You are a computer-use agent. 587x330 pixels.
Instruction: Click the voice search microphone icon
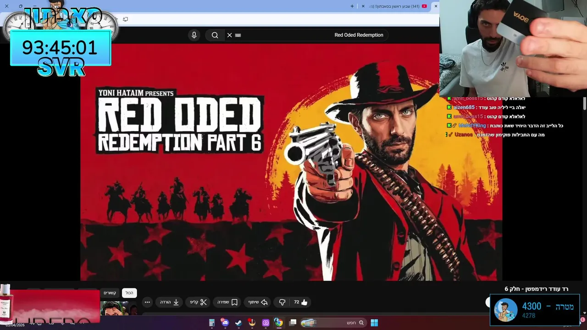point(194,35)
